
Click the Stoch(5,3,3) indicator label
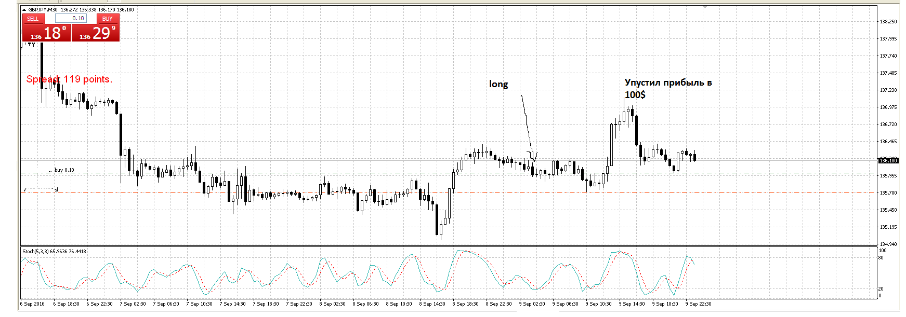(54, 252)
